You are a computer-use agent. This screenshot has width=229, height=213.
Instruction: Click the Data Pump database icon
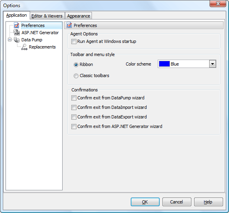click(x=17, y=40)
